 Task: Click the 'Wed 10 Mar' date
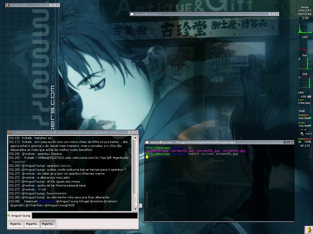[x=305, y=14]
